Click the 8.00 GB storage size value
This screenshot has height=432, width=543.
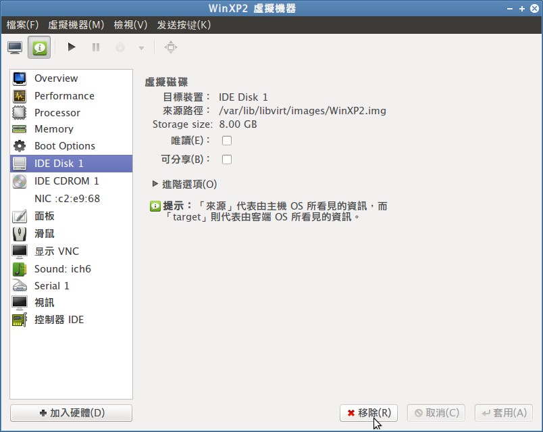tap(238, 124)
